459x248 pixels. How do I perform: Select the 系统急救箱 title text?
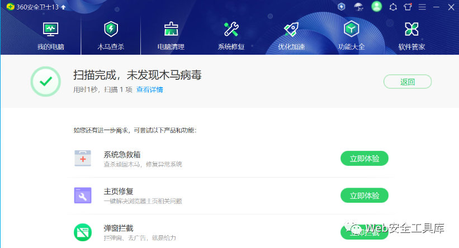tap(122, 154)
